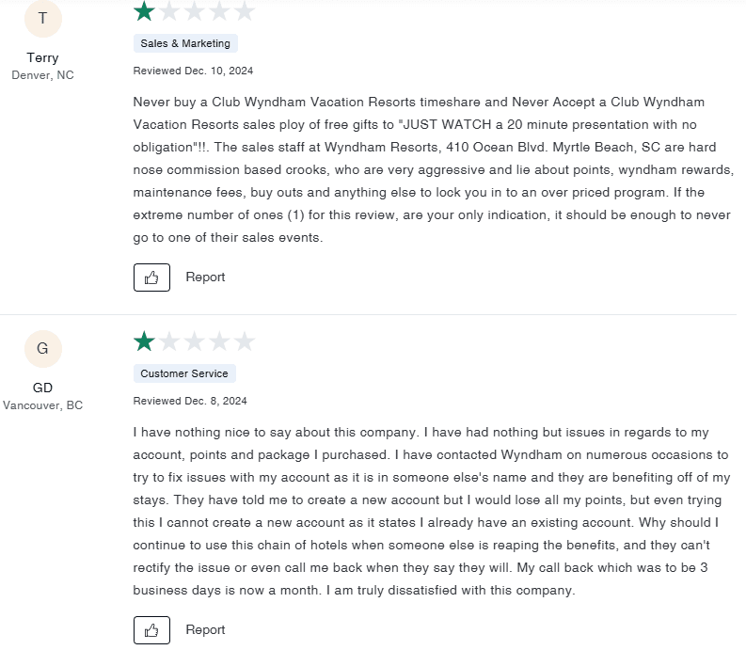
Task: Click the Vancouver, BC location text
Action: pyautogui.click(x=42, y=405)
